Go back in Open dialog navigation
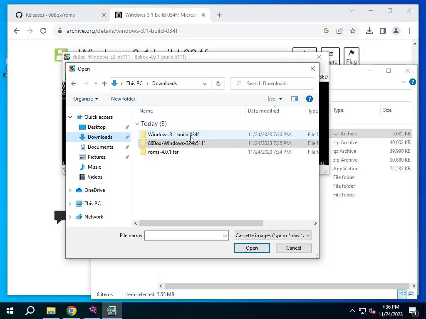Screen dimensions: 426x319 coord(74,83)
